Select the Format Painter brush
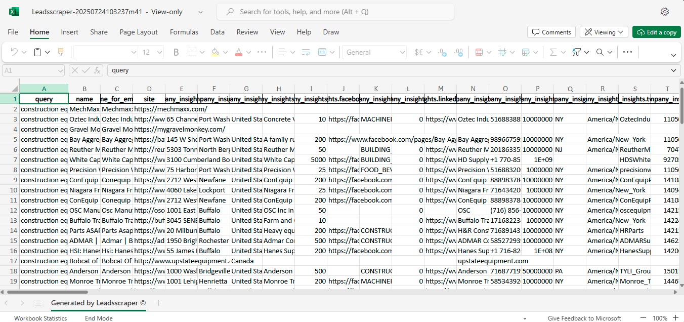The image size is (684, 322). click(61, 52)
